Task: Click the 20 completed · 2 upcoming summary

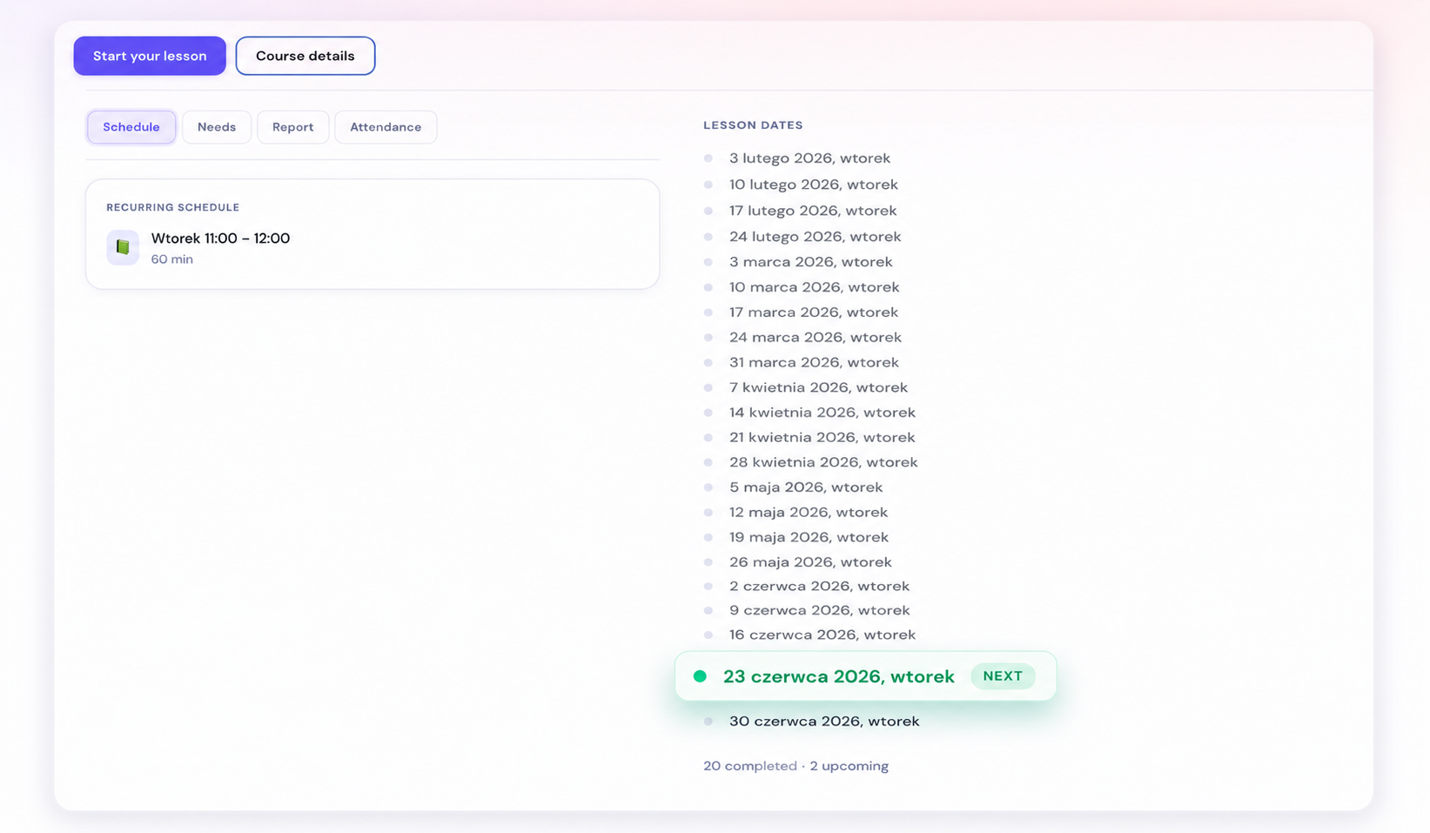Action: point(796,767)
